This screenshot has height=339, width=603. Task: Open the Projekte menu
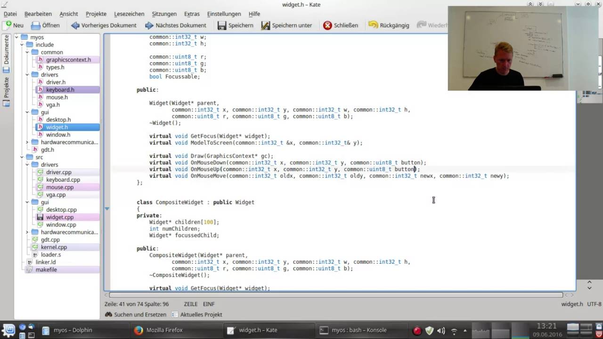[96, 14]
